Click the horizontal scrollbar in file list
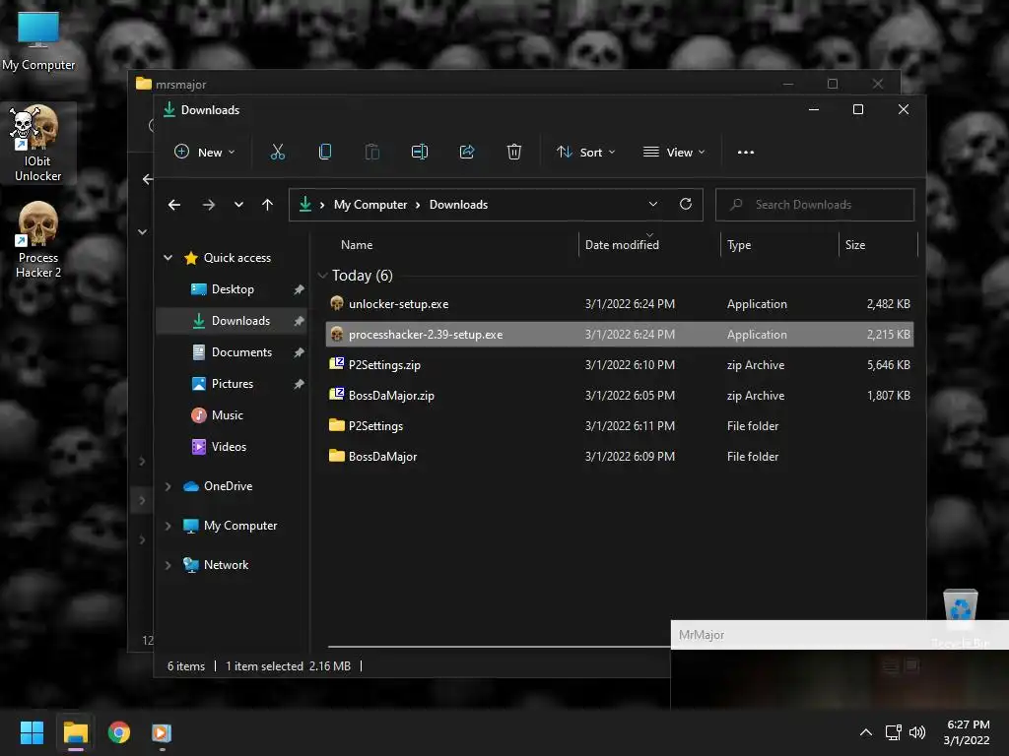Screen dimensions: 1009x756 tap(499, 646)
